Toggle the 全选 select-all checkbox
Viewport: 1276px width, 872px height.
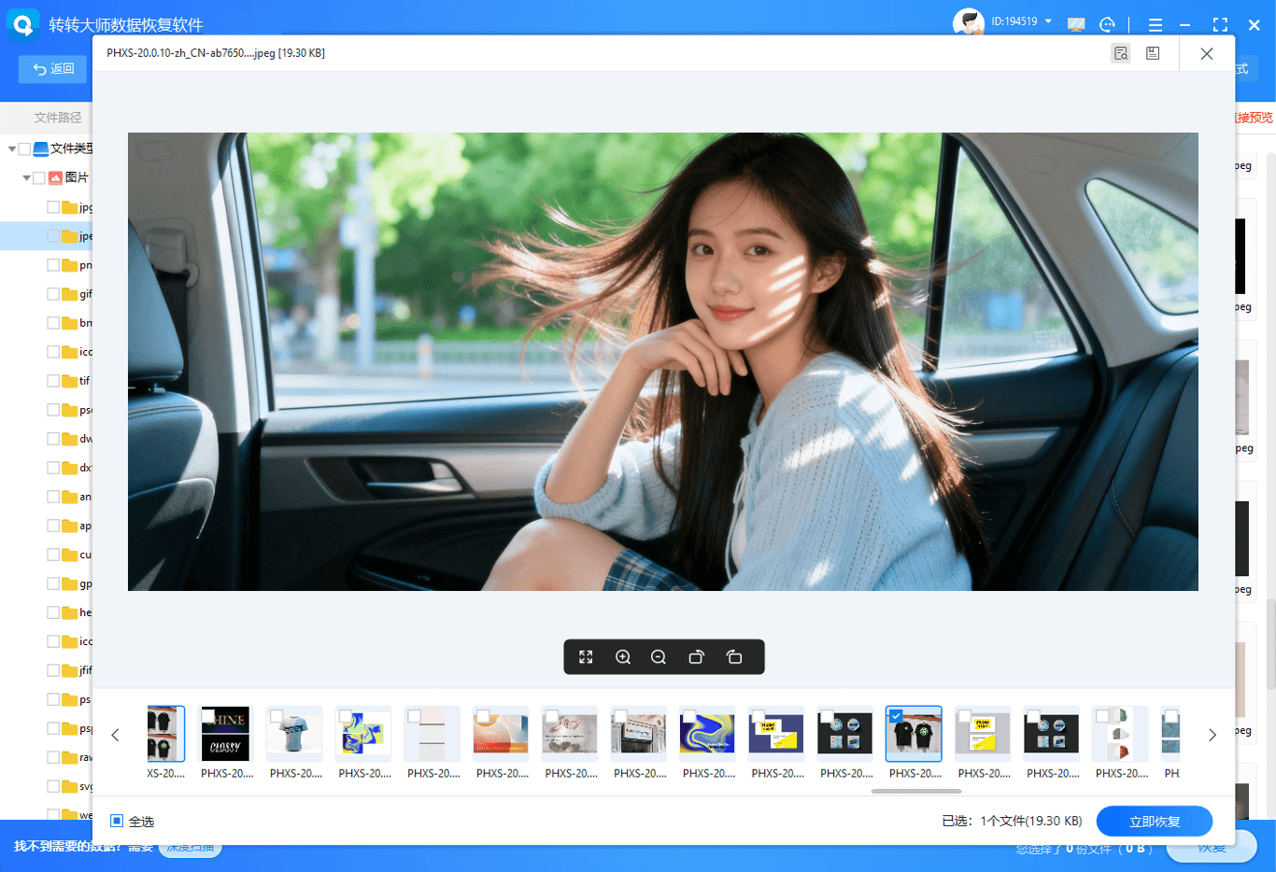[x=117, y=822]
